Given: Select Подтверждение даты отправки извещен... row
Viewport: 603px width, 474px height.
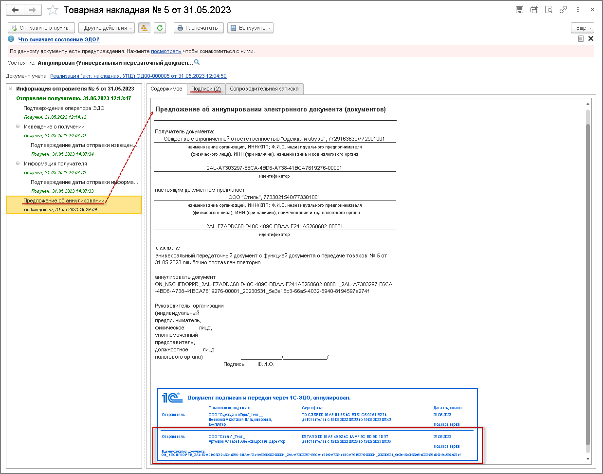Looking at the screenshot, I should point(84,145).
